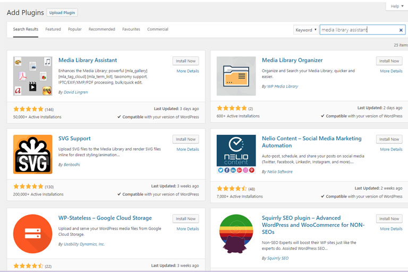Image resolution: width=408 pixels, height=272 pixels.
Task: View More Details for Squirrly SEO
Action: [391, 229]
